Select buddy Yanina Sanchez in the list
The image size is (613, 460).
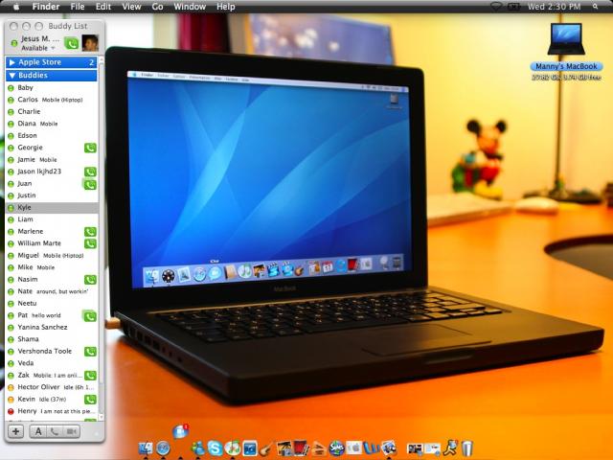click(52, 328)
